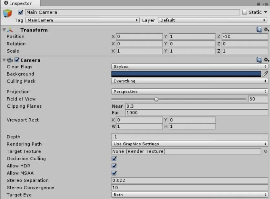
Task: Click Scale Z field
Action: coord(245,51)
